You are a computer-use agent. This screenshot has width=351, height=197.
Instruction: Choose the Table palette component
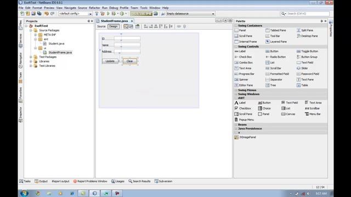pos(302,85)
